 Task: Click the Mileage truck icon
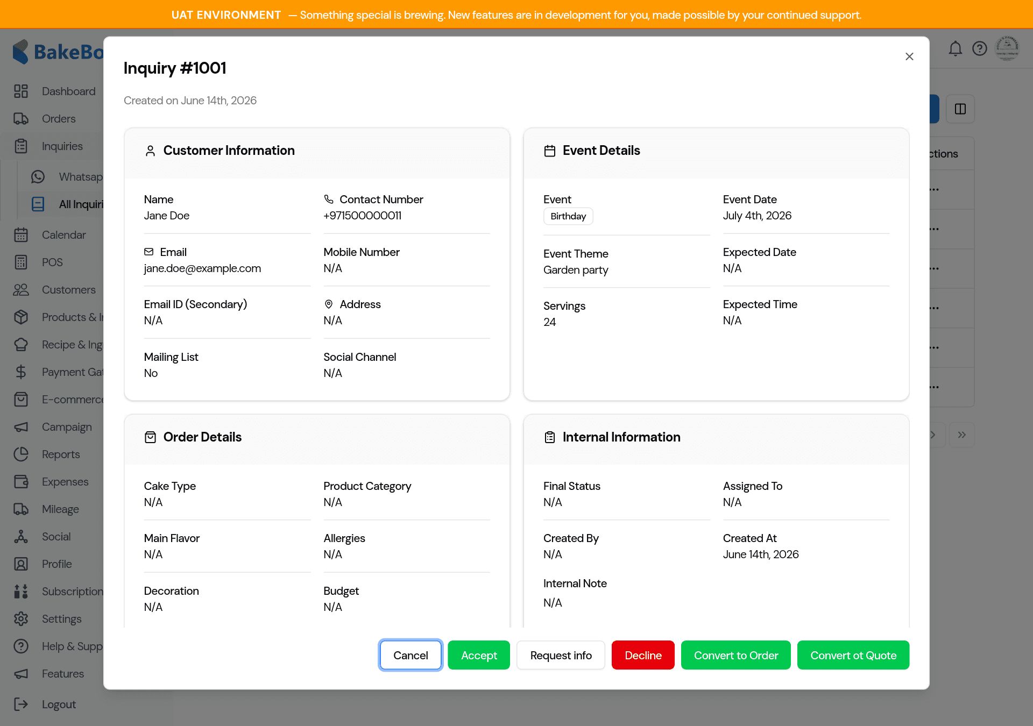[21, 509]
